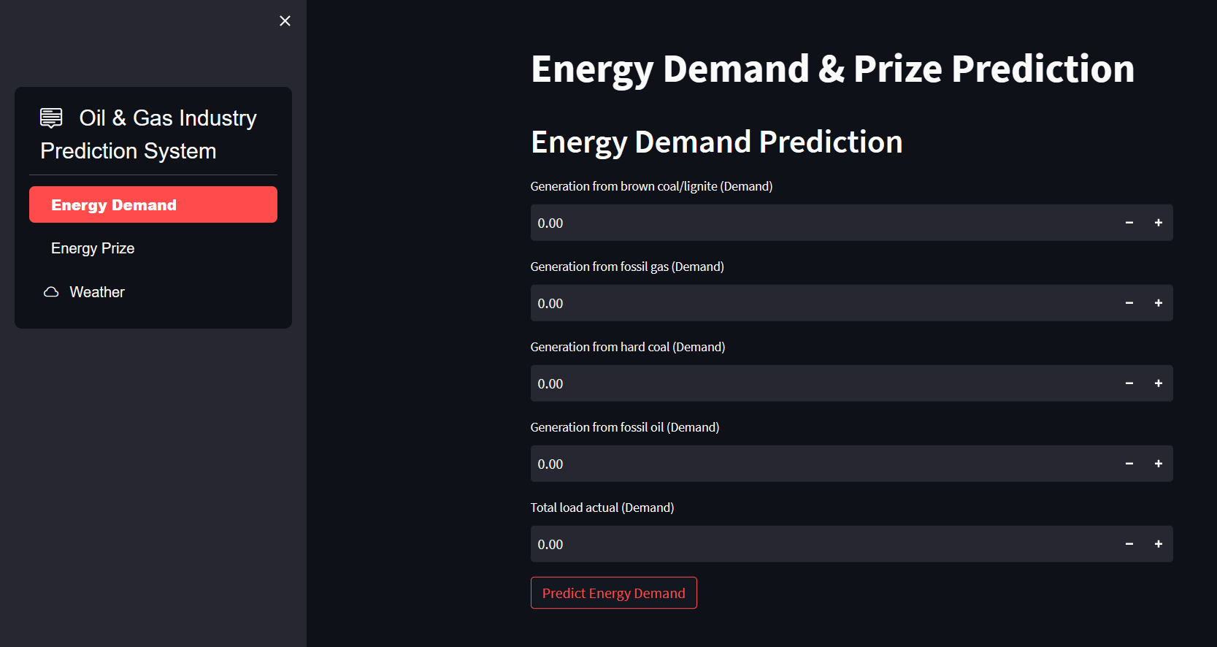Focus the brown coal/lignite input field
Screen dimensions: 1217x647
coord(818,223)
